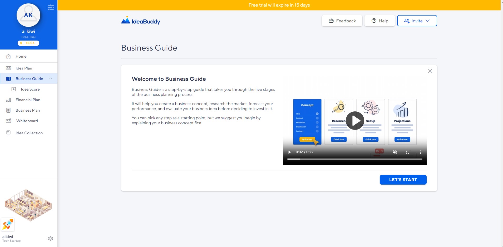The width and height of the screenshot is (503, 247).
Task: Click the Free Trial label
Action: click(28, 37)
